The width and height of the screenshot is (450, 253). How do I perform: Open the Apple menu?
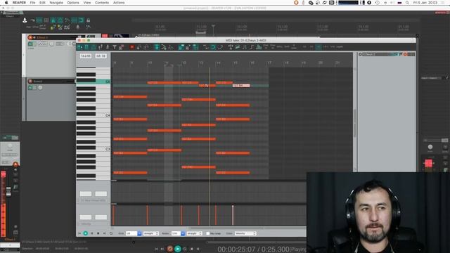[x=6, y=3]
